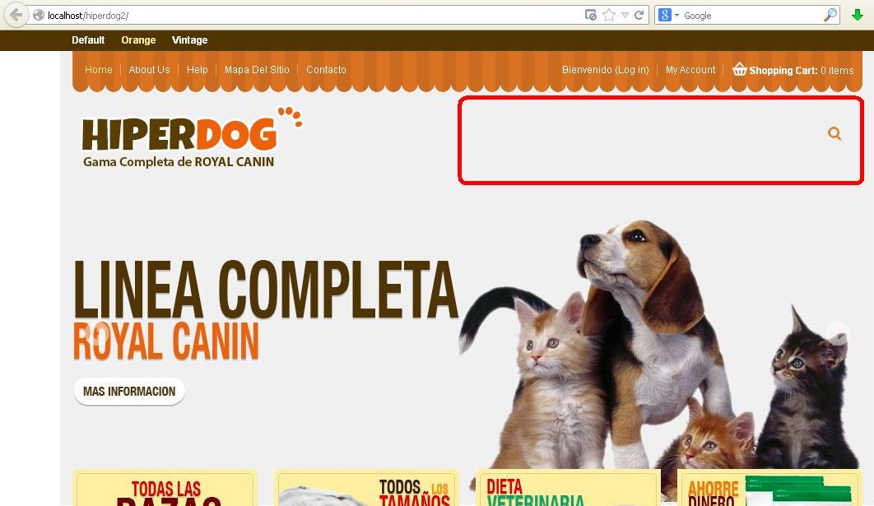The image size is (874, 506).
Task: Go to Mapa Del Sitio
Action: click(257, 70)
